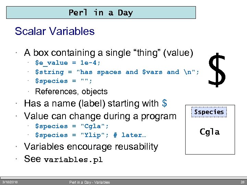This screenshot has width=247, height=185.
Task: Select the empty '$species = "";' code line
Action: click(64, 81)
